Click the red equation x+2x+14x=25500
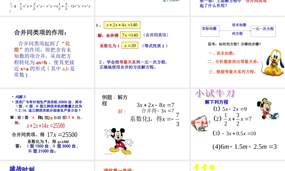This screenshot has width=285, height=171. point(46,126)
